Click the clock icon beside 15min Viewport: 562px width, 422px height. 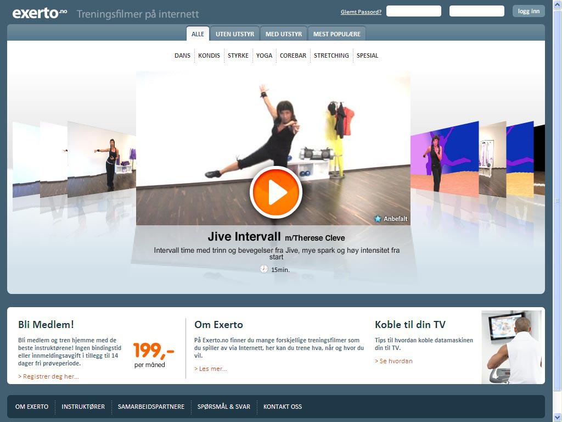pos(264,269)
